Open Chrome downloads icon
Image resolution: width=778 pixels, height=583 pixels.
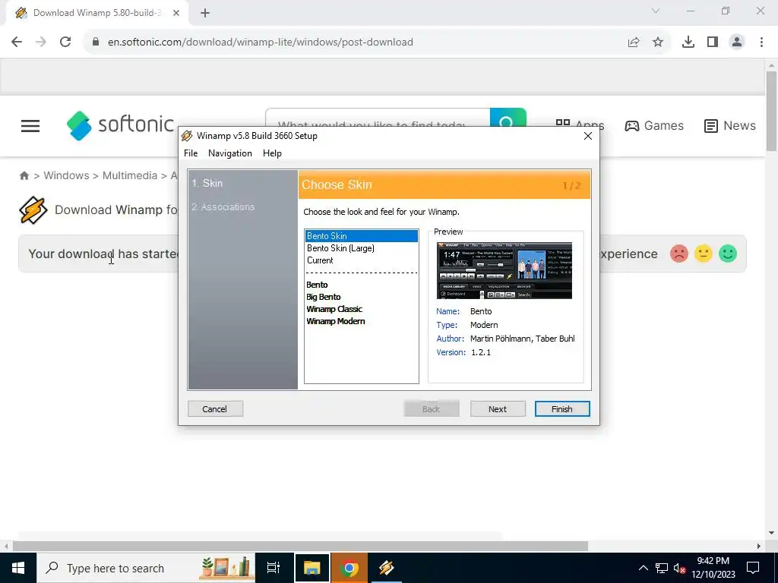688,43
